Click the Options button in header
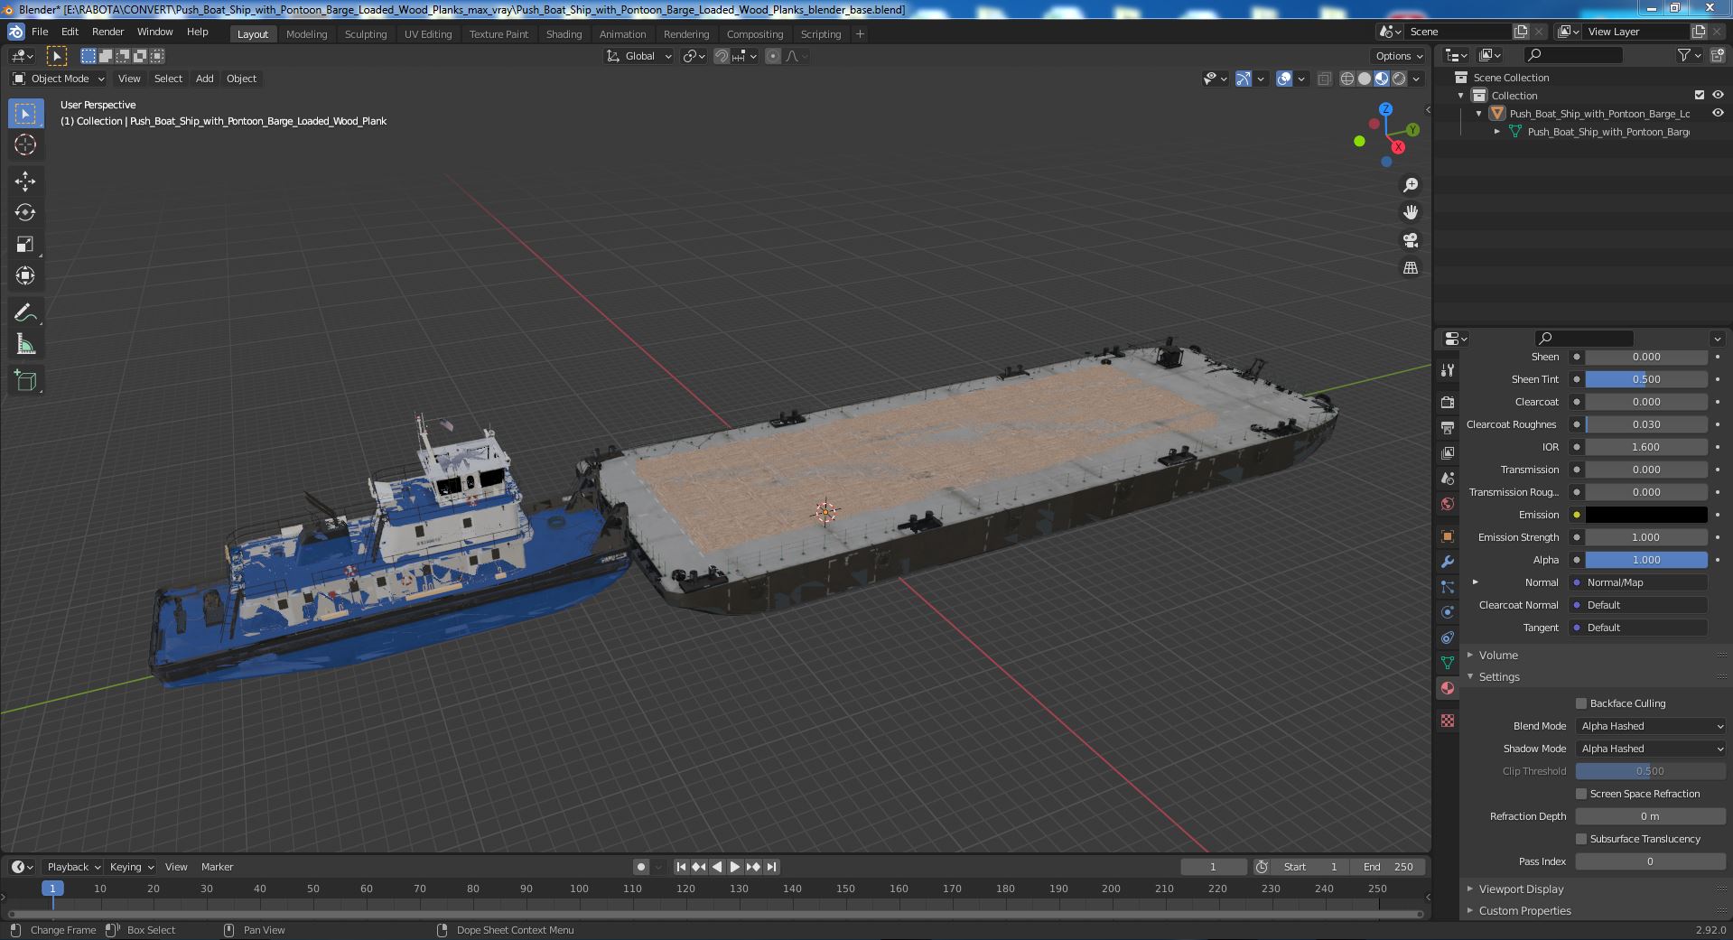The height and width of the screenshot is (940, 1733). [x=1399, y=56]
